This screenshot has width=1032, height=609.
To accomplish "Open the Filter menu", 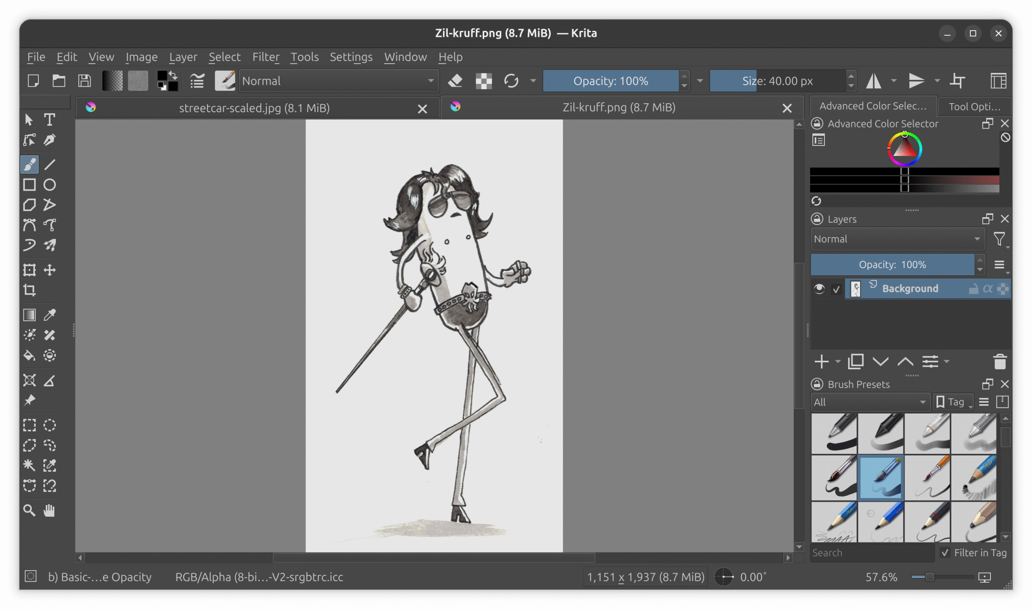I will click(x=266, y=57).
